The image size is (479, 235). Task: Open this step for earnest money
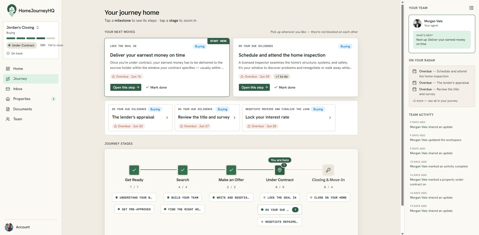(126, 87)
